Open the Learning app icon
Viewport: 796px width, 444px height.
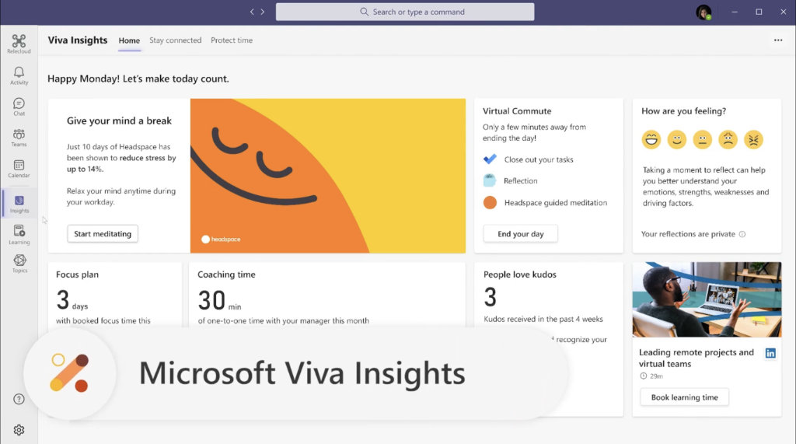[x=19, y=234]
